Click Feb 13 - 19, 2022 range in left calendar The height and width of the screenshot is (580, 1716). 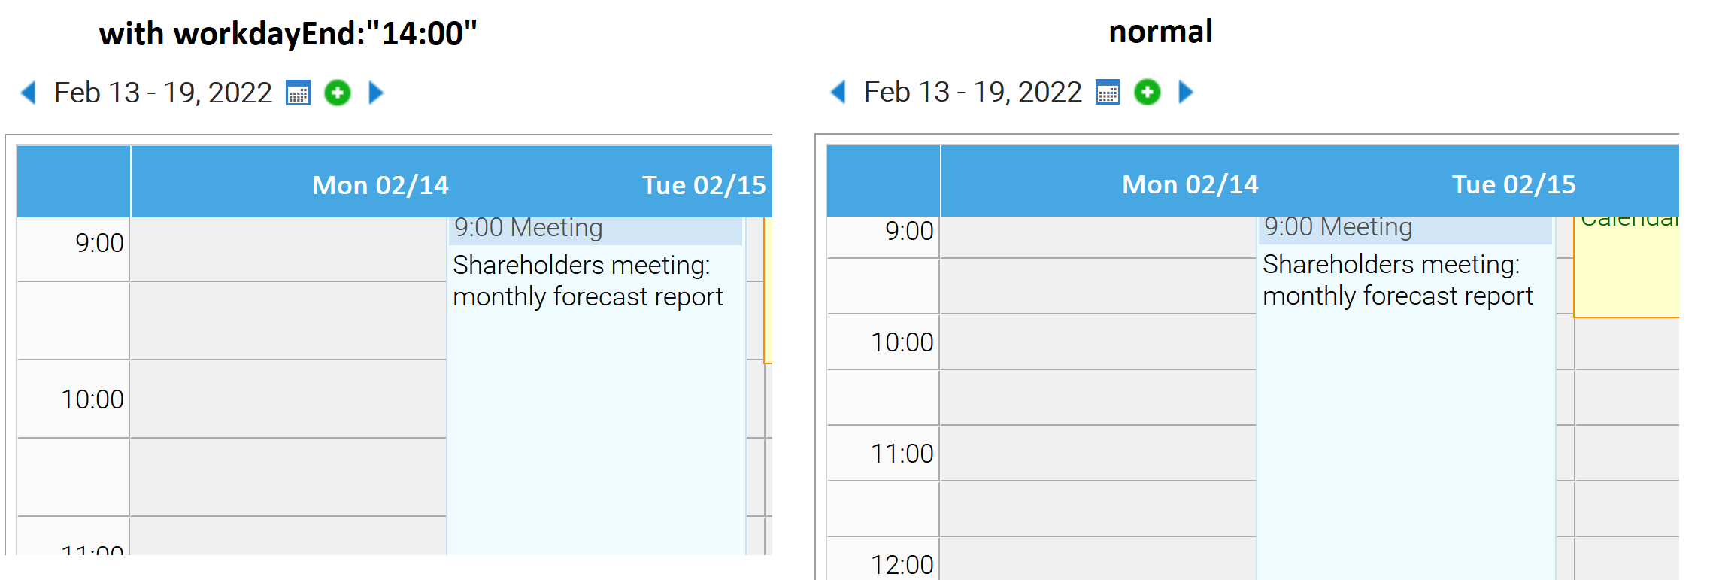coord(162,93)
